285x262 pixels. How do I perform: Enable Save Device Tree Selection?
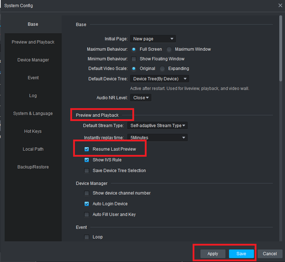pyautogui.click(x=87, y=171)
